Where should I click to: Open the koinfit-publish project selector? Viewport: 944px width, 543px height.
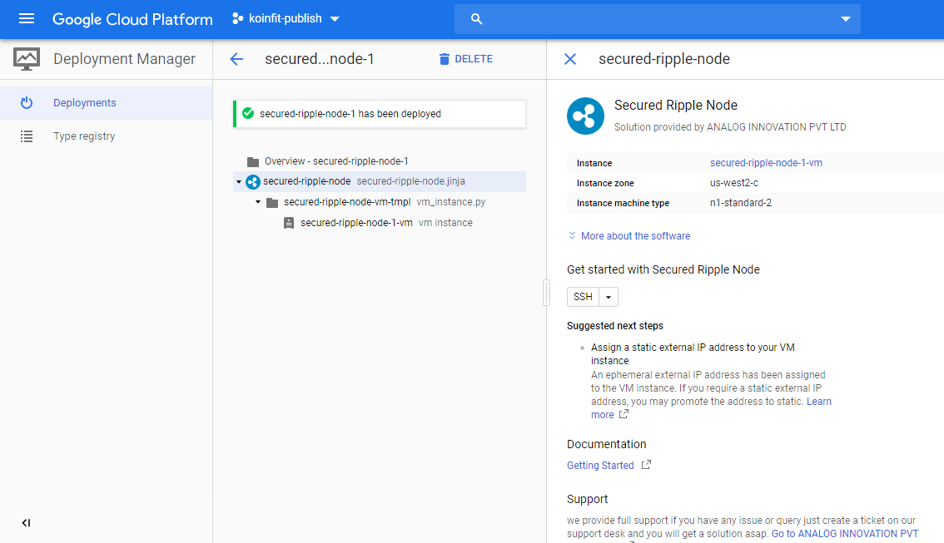[286, 18]
